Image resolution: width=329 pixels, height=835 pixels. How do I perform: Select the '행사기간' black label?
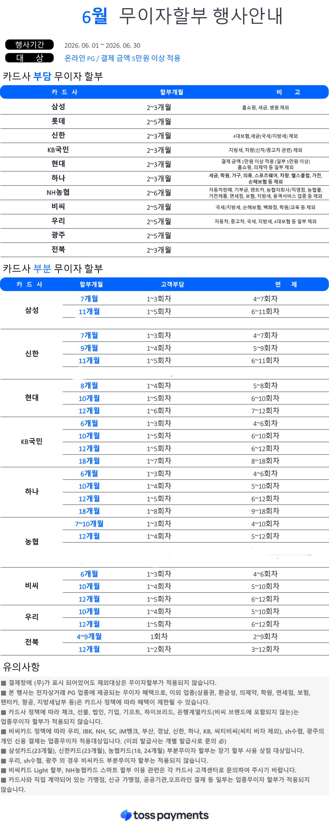(30, 45)
